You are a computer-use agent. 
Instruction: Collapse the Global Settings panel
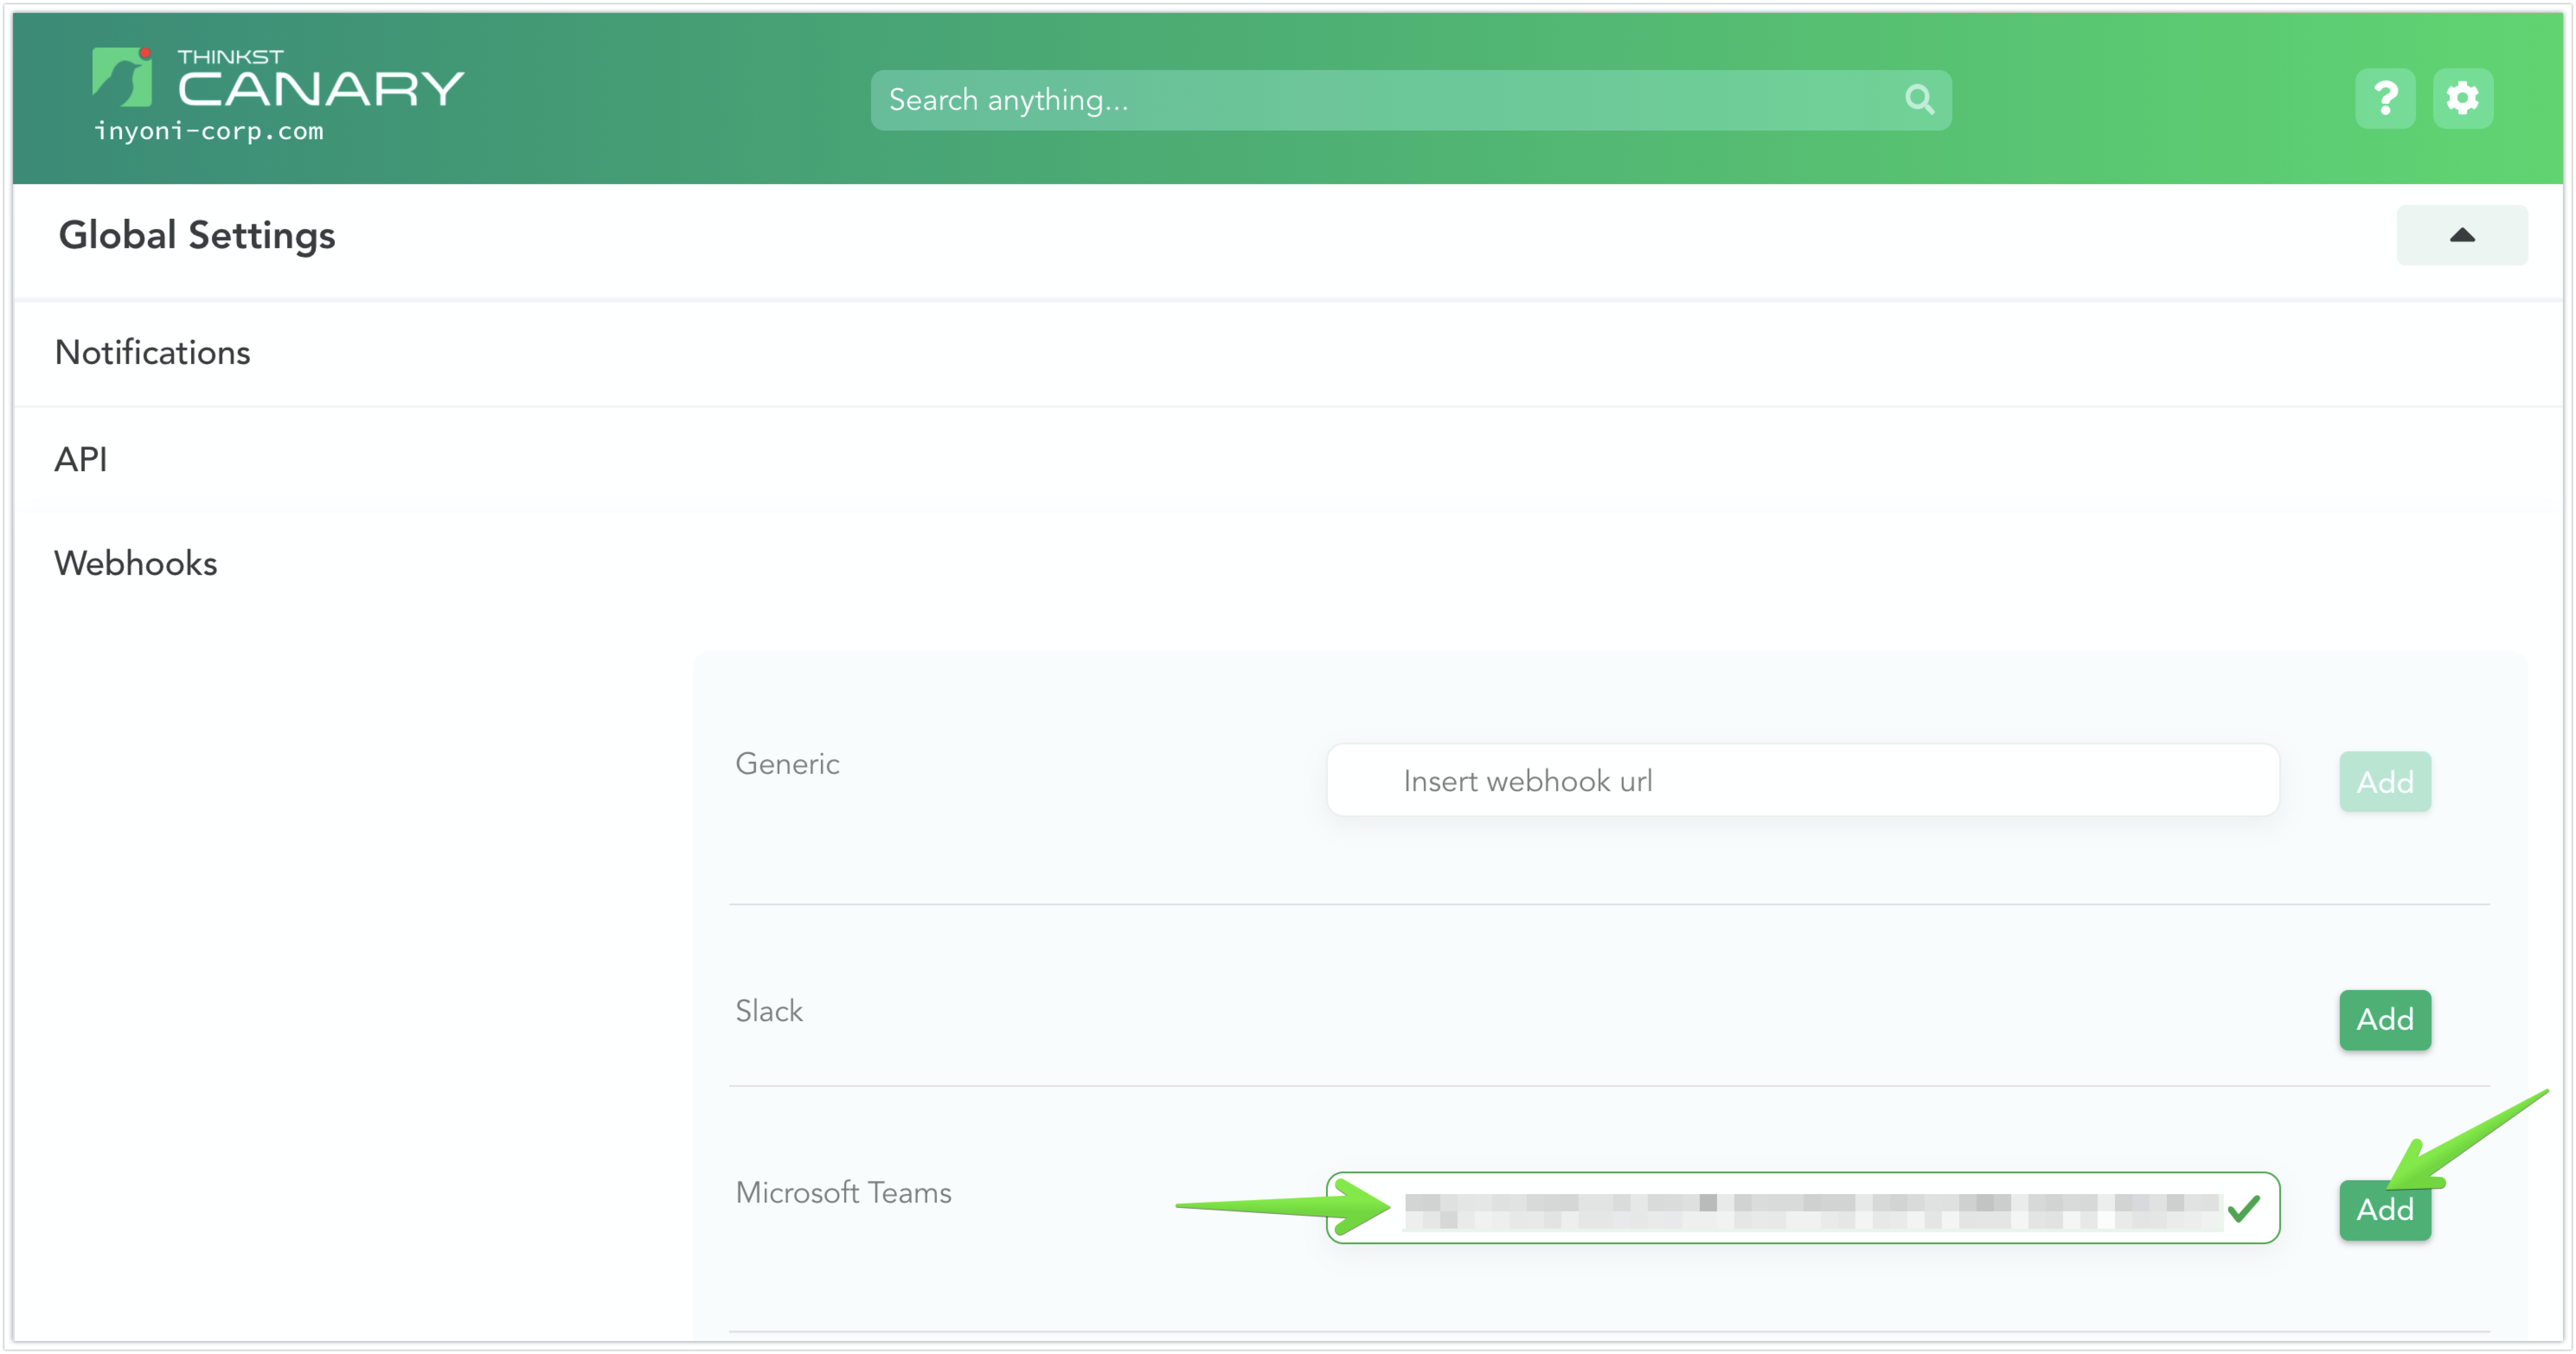pyautogui.click(x=2461, y=236)
